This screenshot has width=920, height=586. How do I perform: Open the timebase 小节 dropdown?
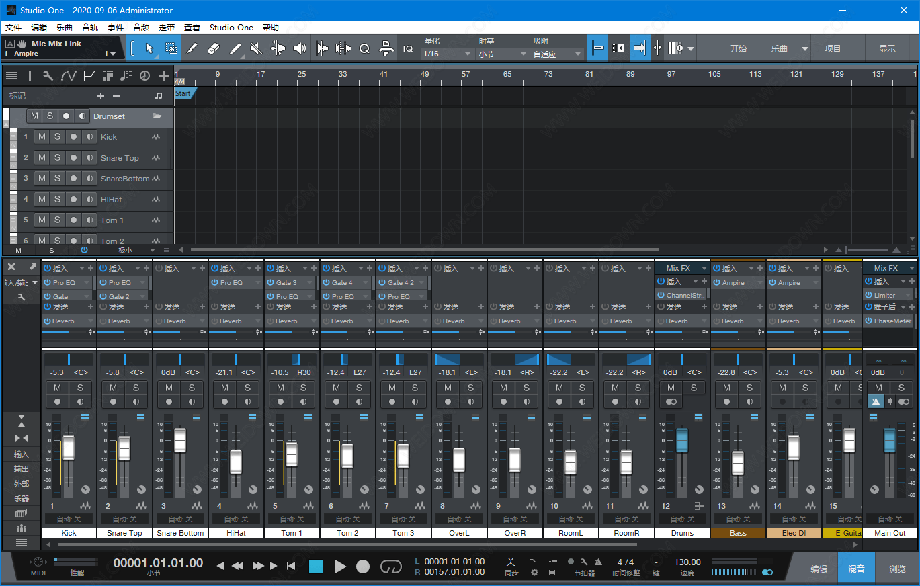click(503, 54)
